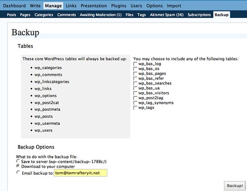Screen dimensions: 247x191
Task: Check the wp_bas_ua checkbox
Action: [x=135, y=88]
